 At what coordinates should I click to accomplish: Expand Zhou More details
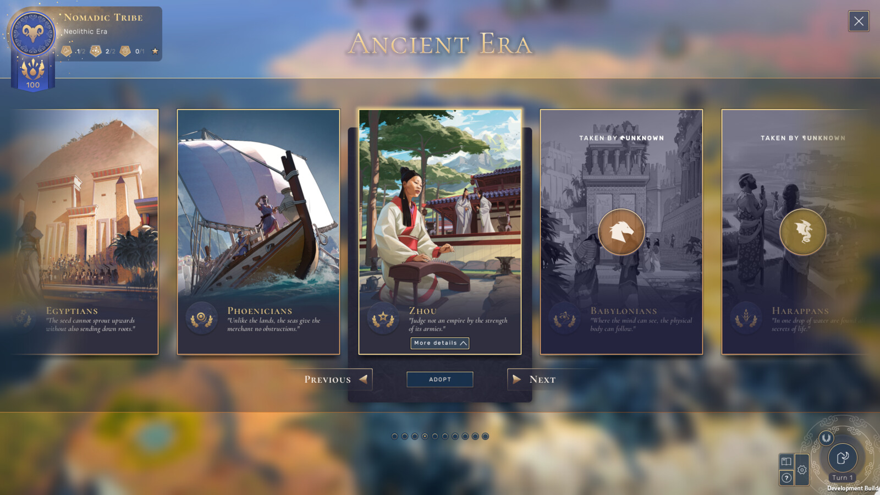pos(440,343)
